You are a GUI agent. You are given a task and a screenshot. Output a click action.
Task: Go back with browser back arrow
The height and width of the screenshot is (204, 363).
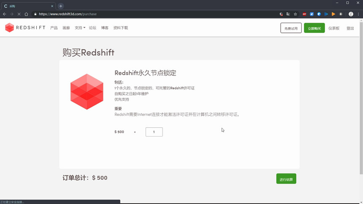[x=4, y=14]
